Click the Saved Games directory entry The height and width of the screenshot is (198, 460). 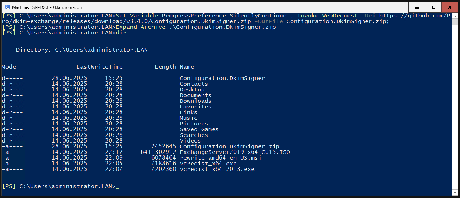point(199,129)
